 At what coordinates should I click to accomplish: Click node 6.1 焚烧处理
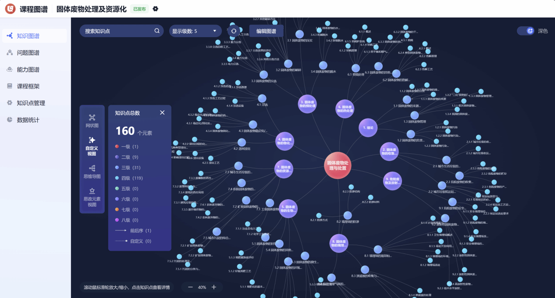click(x=356, y=67)
